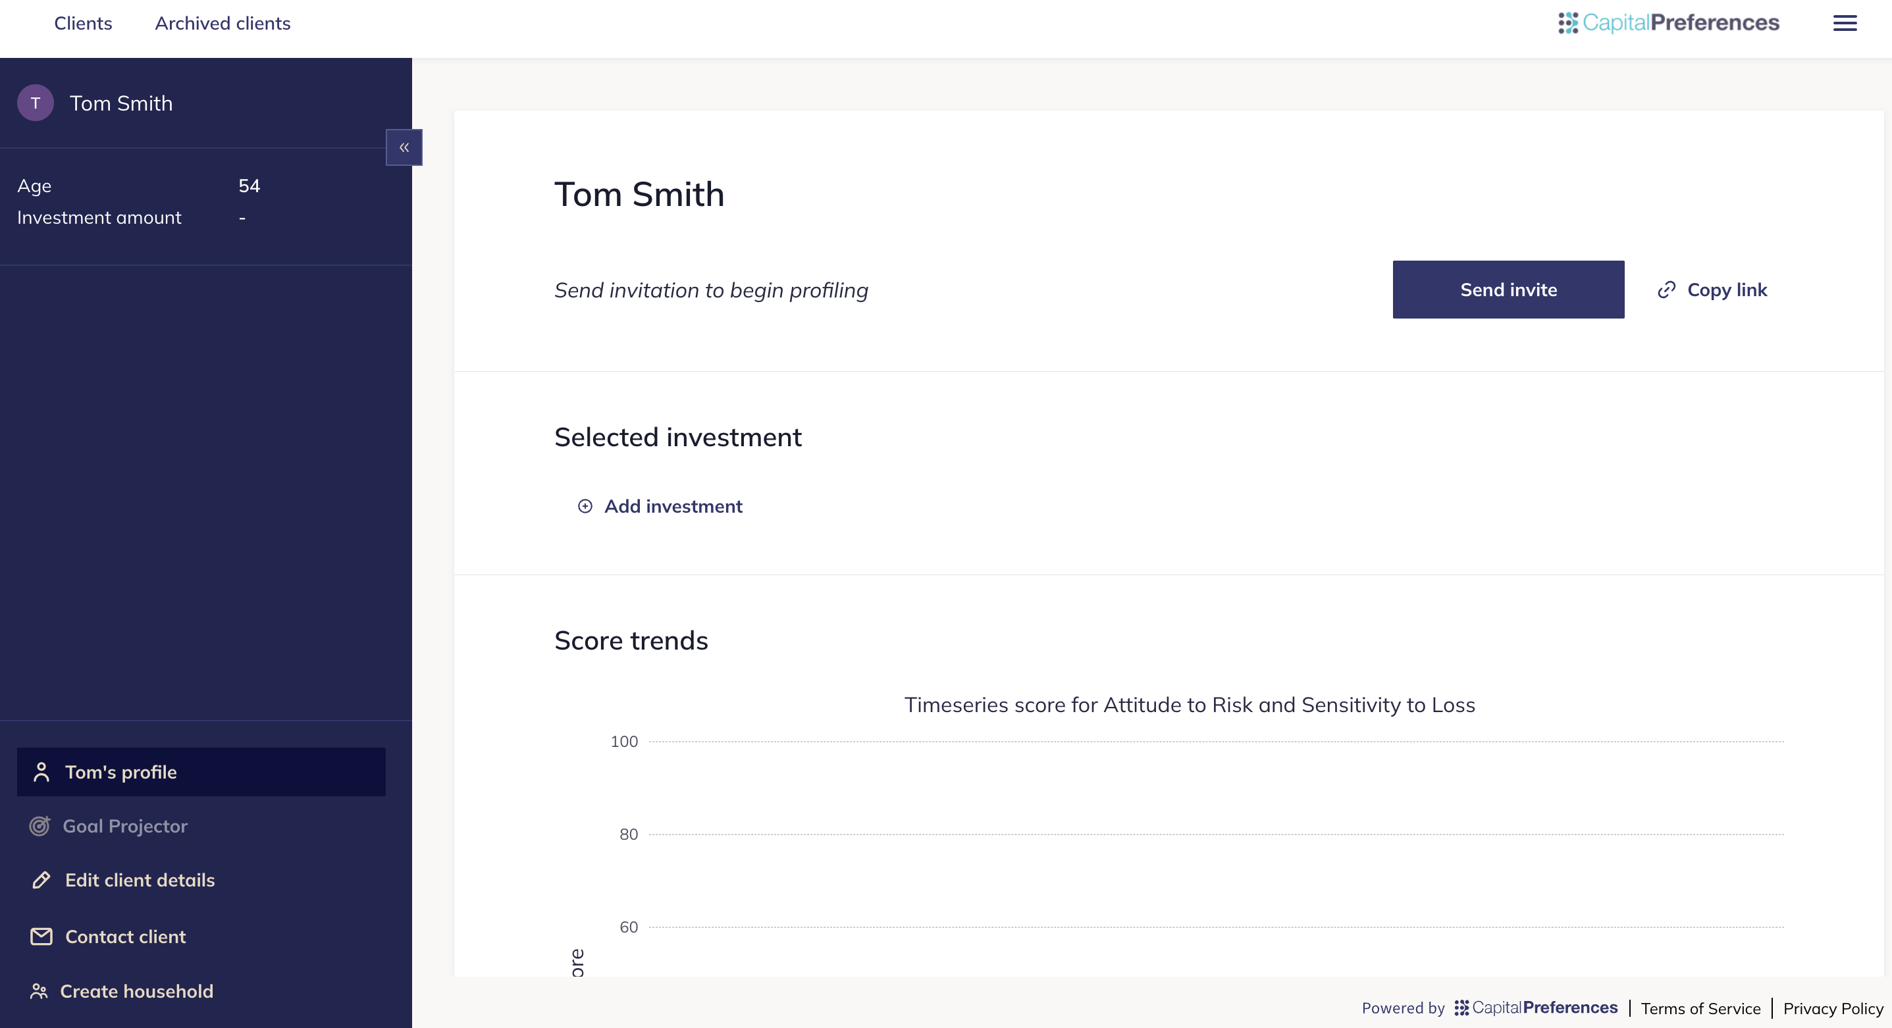Open Terms of Service link

(x=1700, y=1008)
